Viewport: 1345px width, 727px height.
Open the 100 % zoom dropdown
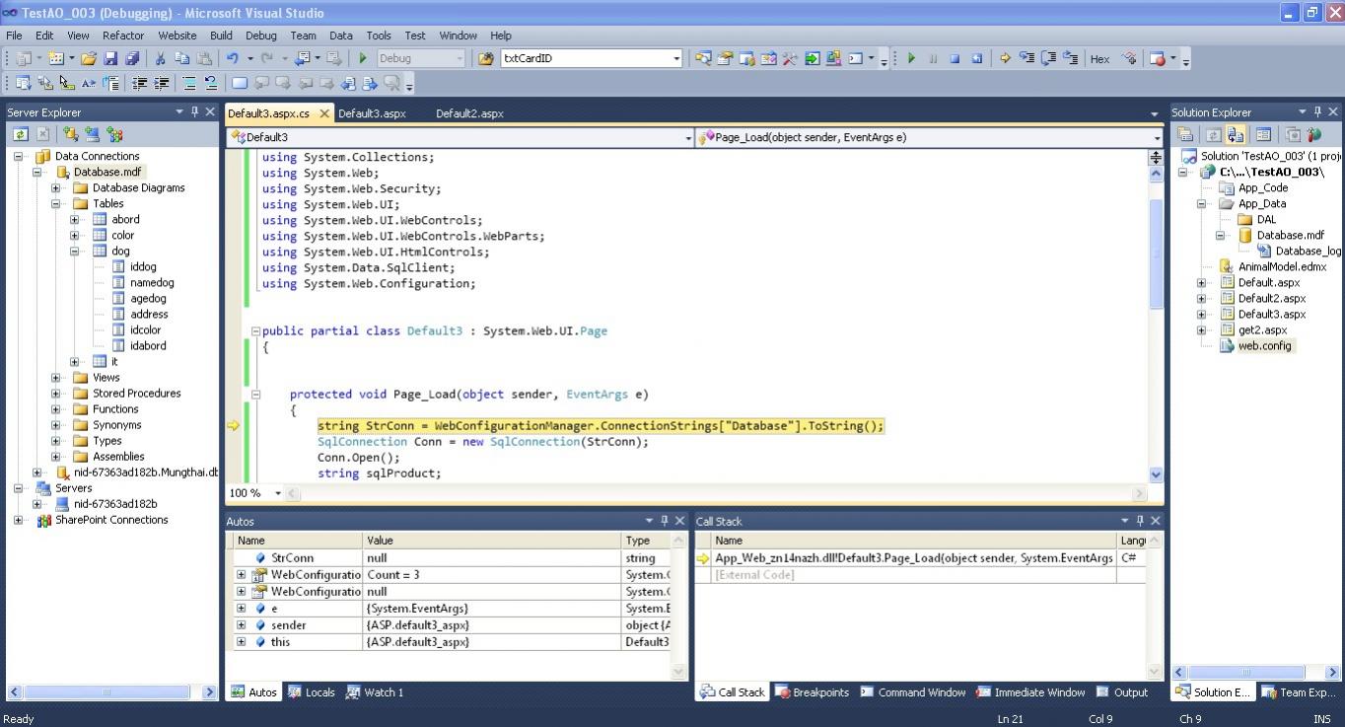coord(278,492)
